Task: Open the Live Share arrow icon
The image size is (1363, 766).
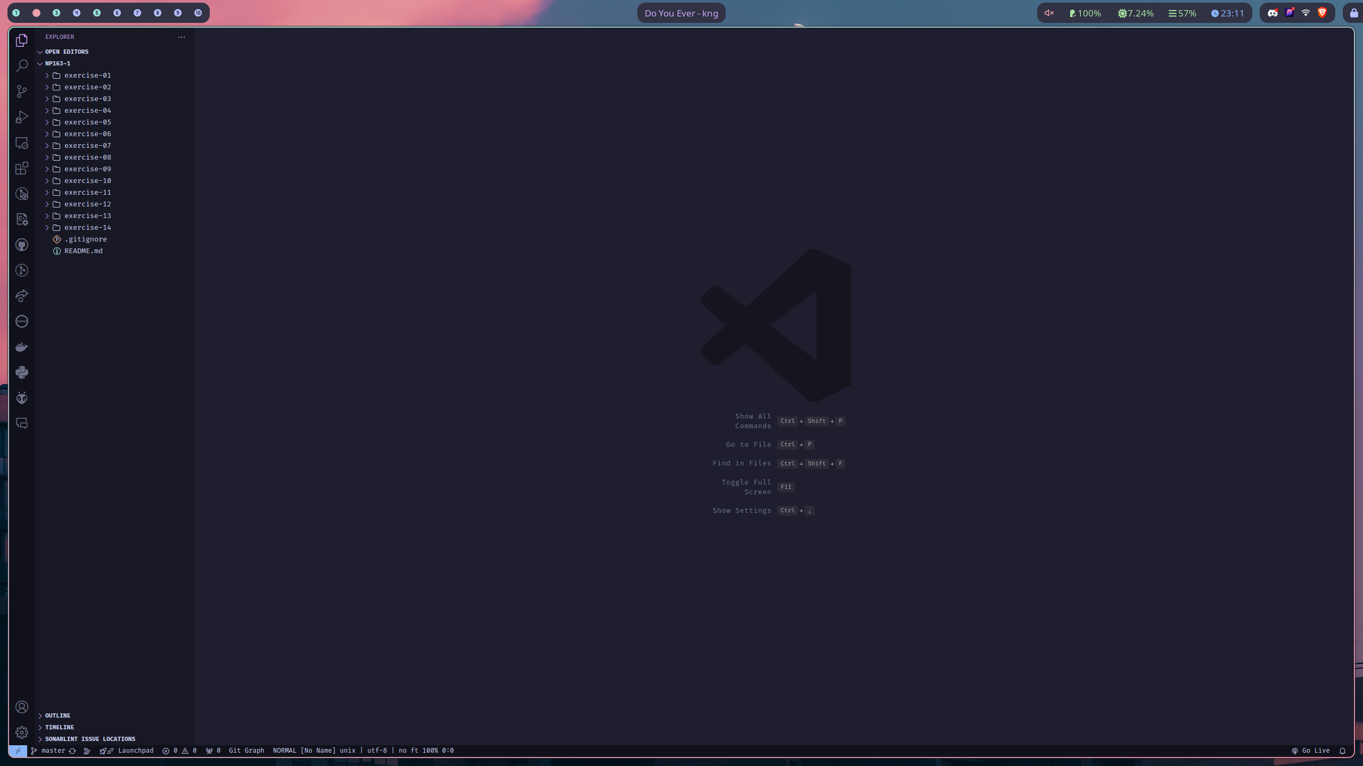Action: click(x=22, y=296)
